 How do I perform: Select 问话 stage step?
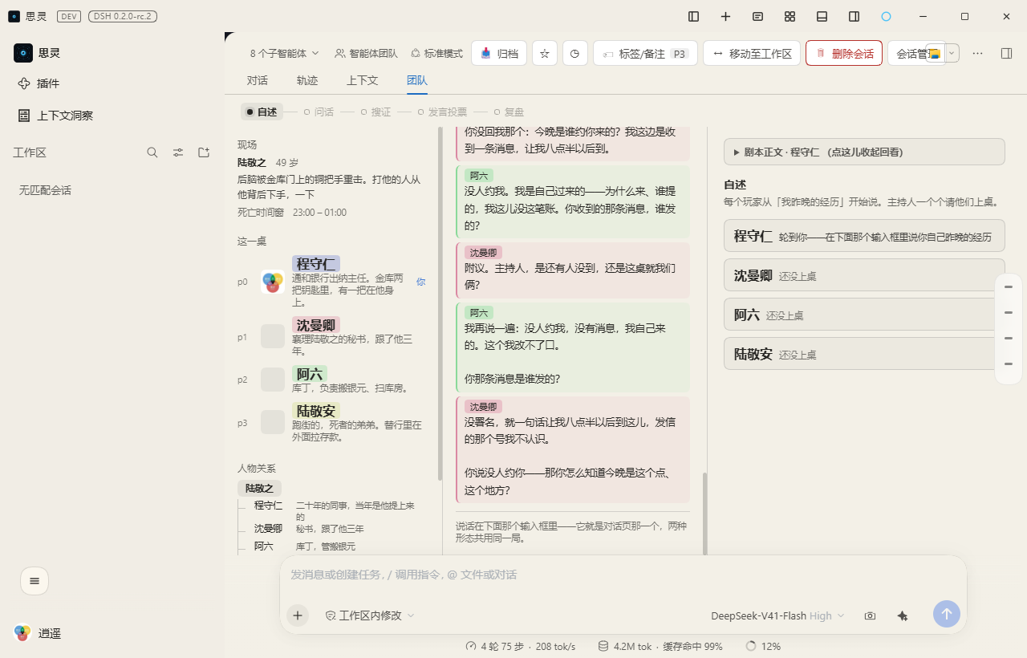click(x=319, y=112)
